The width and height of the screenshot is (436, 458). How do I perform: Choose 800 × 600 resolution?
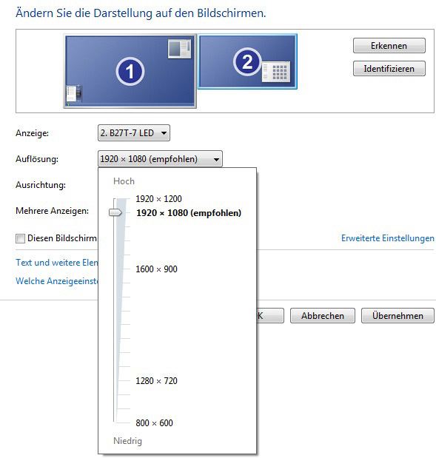pos(154,423)
